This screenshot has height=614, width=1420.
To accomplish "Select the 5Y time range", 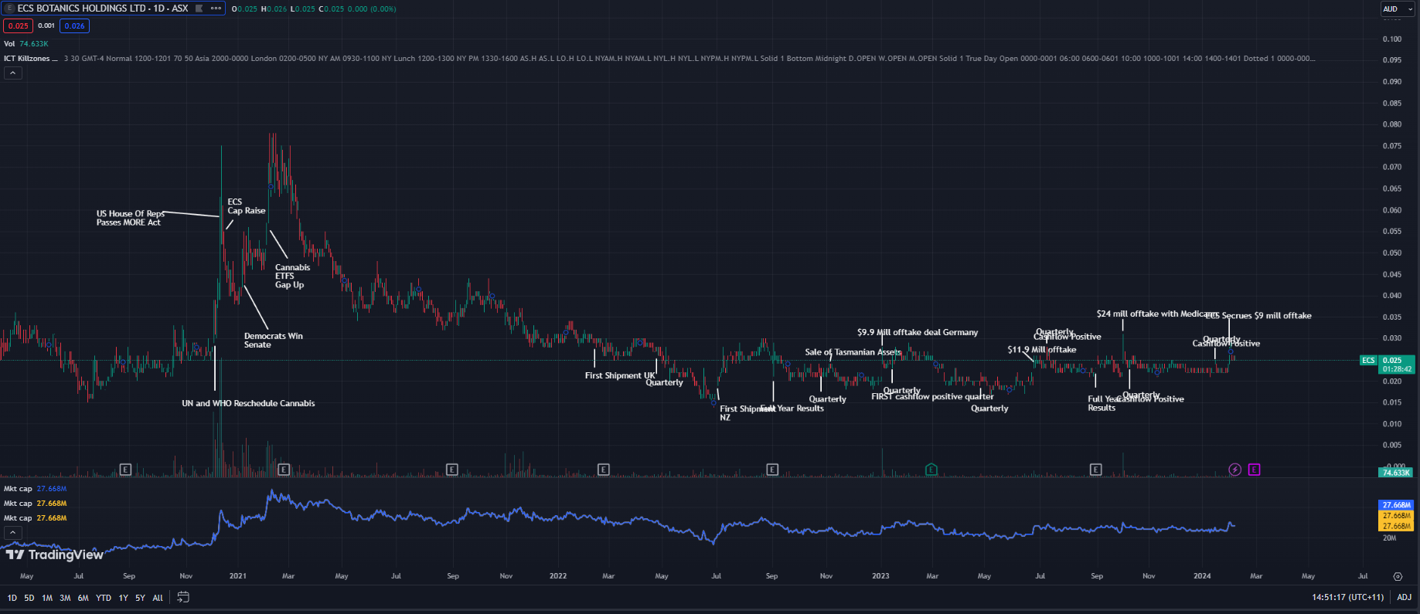I will 140,598.
